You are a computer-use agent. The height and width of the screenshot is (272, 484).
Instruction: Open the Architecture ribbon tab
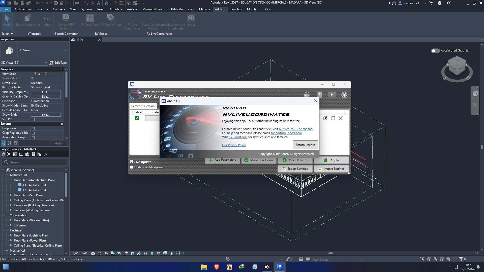coord(22,9)
